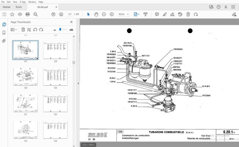Star the document as a favorite

(12, 14)
